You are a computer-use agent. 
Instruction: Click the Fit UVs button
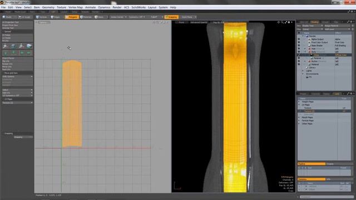[17, 41]
